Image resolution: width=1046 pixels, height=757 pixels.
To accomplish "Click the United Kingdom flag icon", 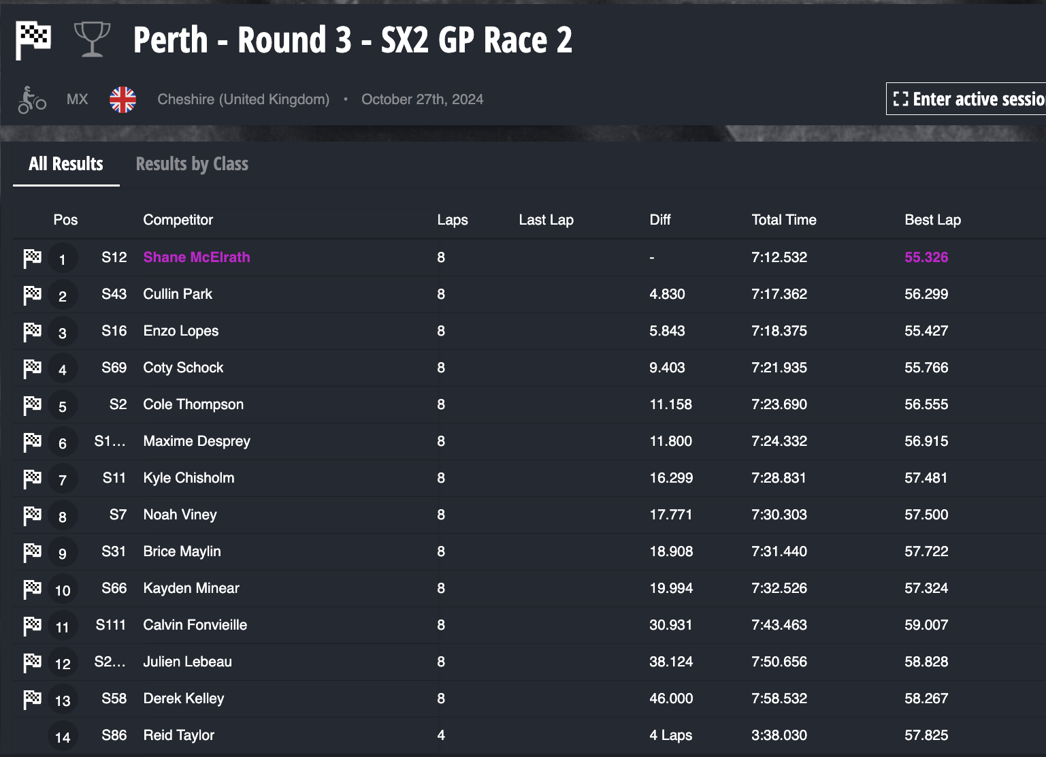I will pos(122,99).
